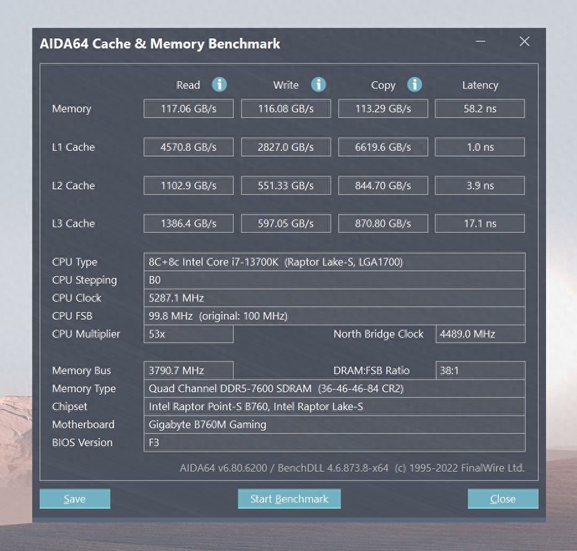Click the Memory row label
The image size is (577, 551).
[x=72, y=109]
